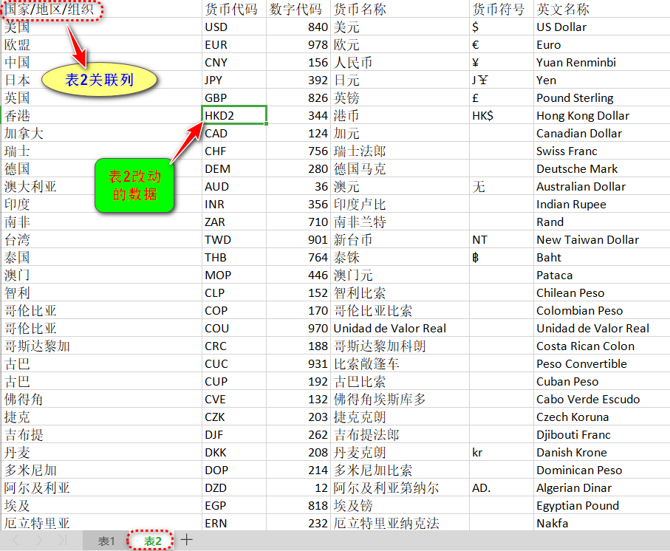Select the cell containing Egyptian Pound
Screen dimensions: 670x551
(x=600, y=506)
